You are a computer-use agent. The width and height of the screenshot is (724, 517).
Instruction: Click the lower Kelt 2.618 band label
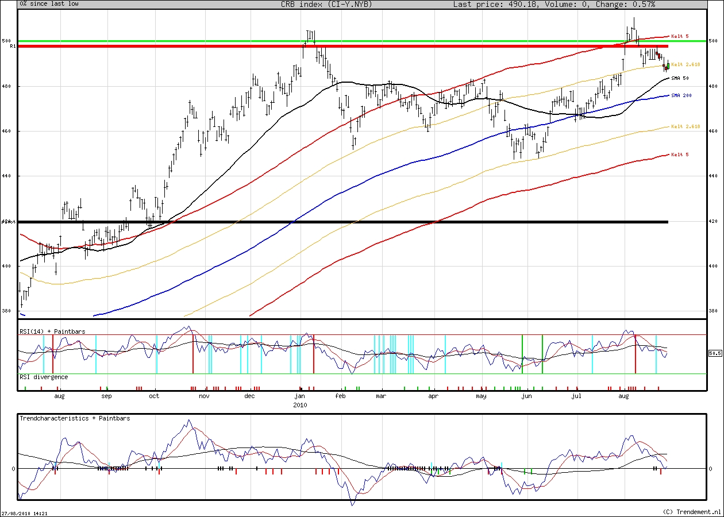[685, 126]
